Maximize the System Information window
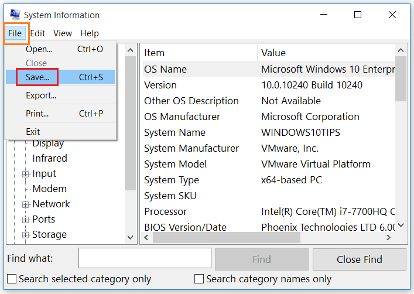This screenshot has width=414, height=294. [358, 15]
